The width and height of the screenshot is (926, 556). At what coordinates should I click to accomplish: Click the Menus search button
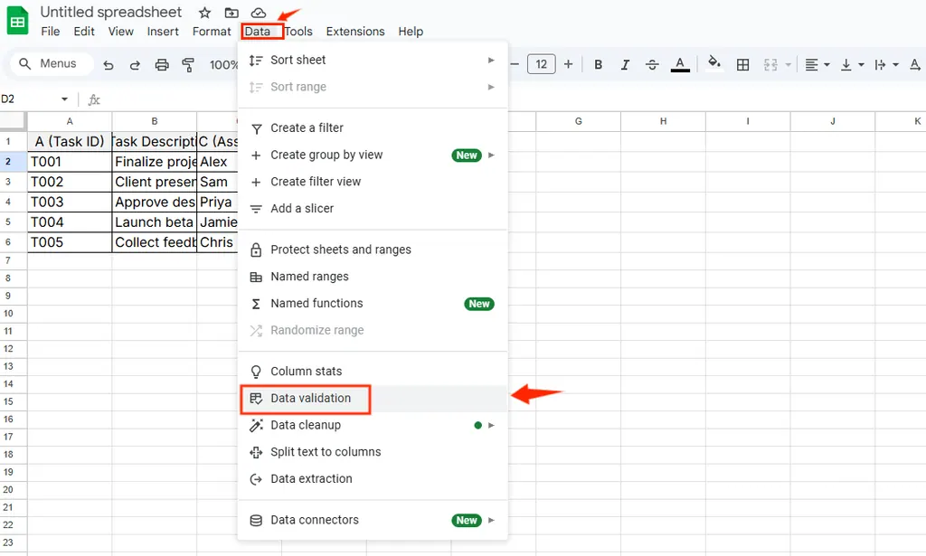pos(50,64)
